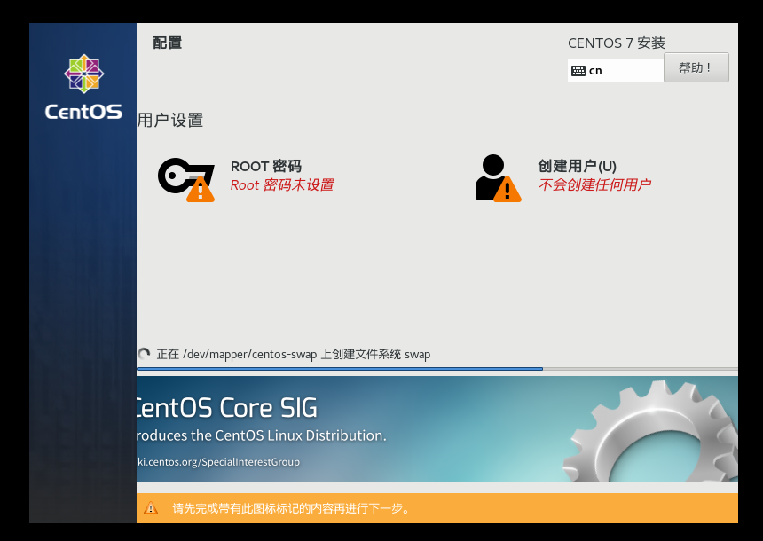Click the 帮助！ help button
The width and height of the screenshot is (763, 541).
[696, 67]
